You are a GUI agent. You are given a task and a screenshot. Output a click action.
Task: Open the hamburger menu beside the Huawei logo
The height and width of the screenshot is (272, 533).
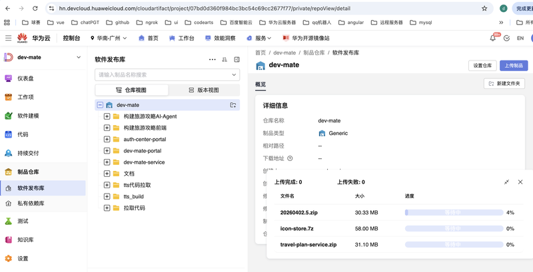(8, 38)
